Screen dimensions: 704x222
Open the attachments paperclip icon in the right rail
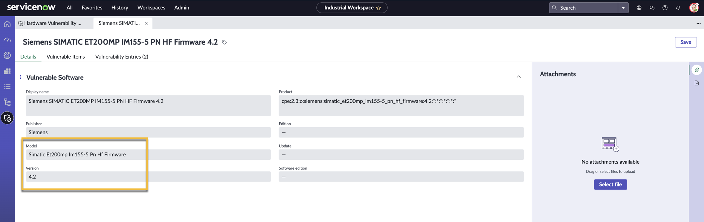tap(697, 70)
